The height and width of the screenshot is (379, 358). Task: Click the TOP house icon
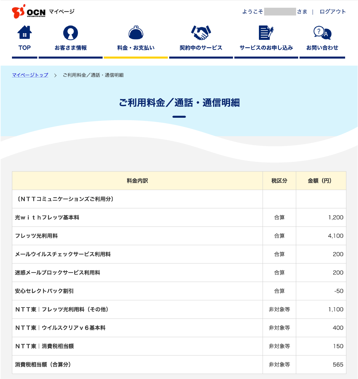pyautogui.click(x=25, y=33)
